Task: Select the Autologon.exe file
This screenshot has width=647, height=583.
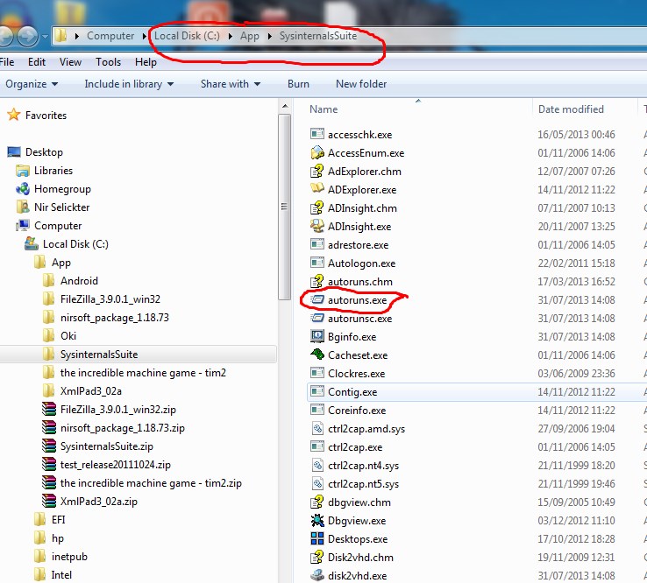Action: (361, 263)
